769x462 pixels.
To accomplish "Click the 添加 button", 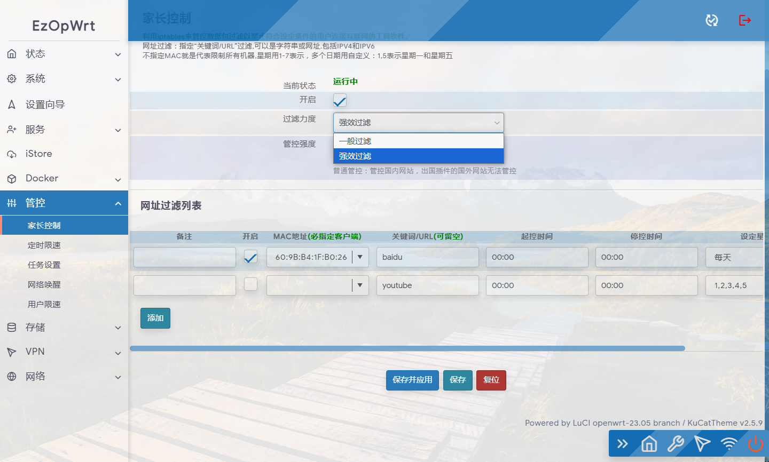I will point(155,318).
